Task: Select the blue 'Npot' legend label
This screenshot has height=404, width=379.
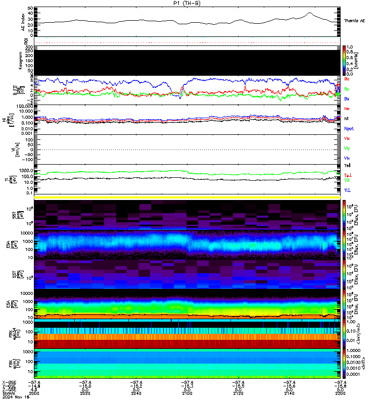Action: click(x=349, y=129)
